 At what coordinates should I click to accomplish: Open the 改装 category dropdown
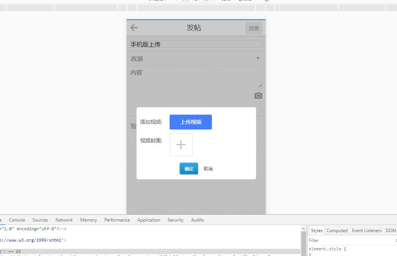coord(196,59)
